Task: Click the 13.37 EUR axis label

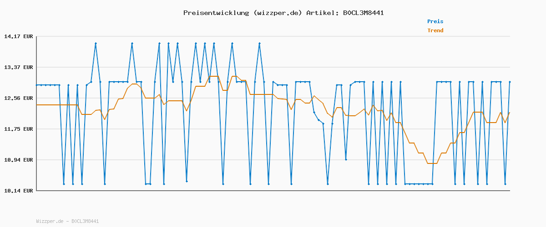Action: pyautogui.click(x=19, y=67)
